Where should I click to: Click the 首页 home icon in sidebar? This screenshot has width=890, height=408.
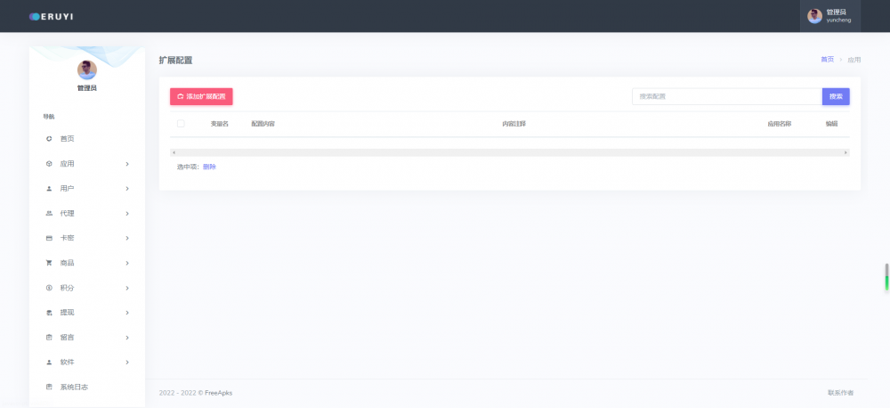coord(49,139)
